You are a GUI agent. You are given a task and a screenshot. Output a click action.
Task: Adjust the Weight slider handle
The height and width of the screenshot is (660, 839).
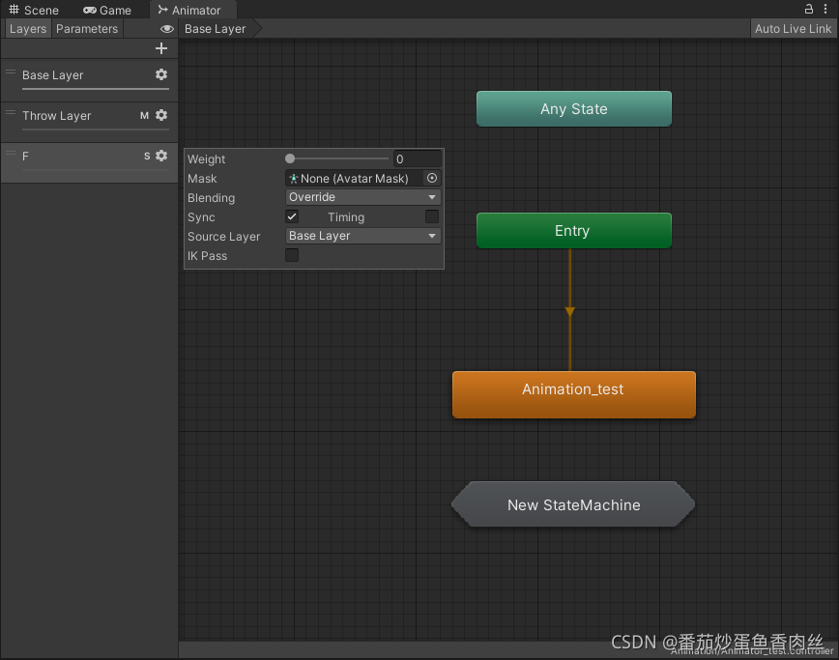tap(290, 158)
